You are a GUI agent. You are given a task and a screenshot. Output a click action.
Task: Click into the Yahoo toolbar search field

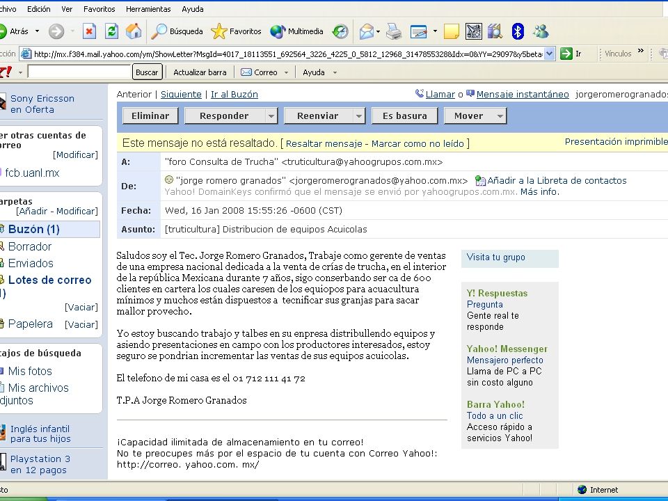point(79,72)
